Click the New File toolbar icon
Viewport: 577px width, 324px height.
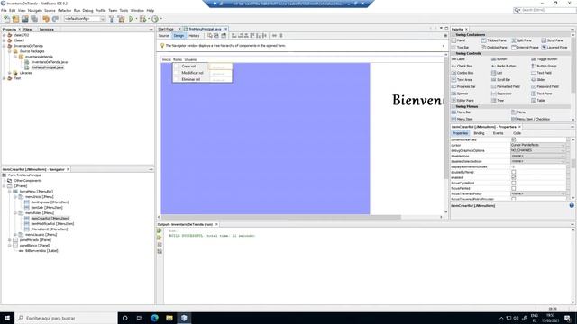tap(6, 19)
